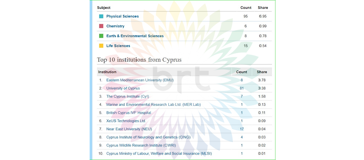Viewport: 364px width, 160px height.
Task: Open XeUS Technologies Ltd. entry
Action: click(x=126, y=121)
